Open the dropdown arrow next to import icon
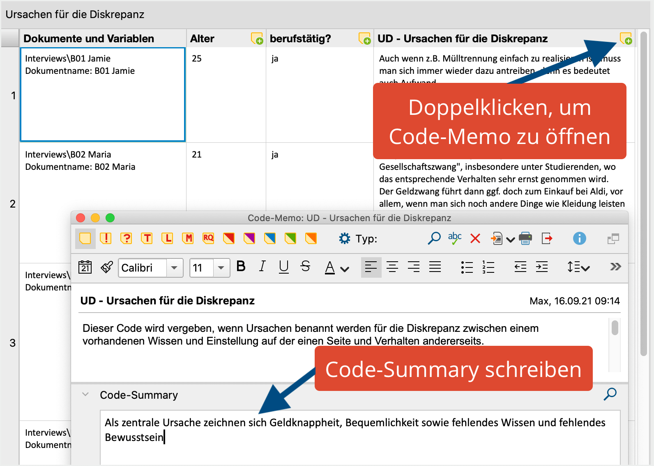The height and width of the screenshot is (466, 654). [x=510, y=240]
